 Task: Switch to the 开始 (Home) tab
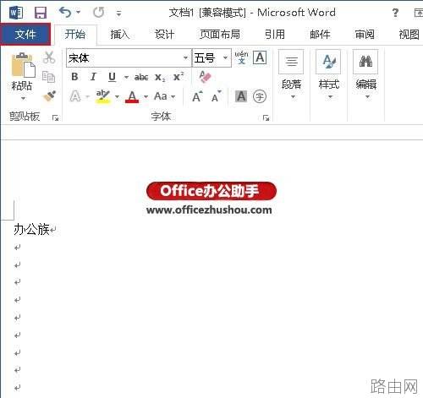pos(75,35)
